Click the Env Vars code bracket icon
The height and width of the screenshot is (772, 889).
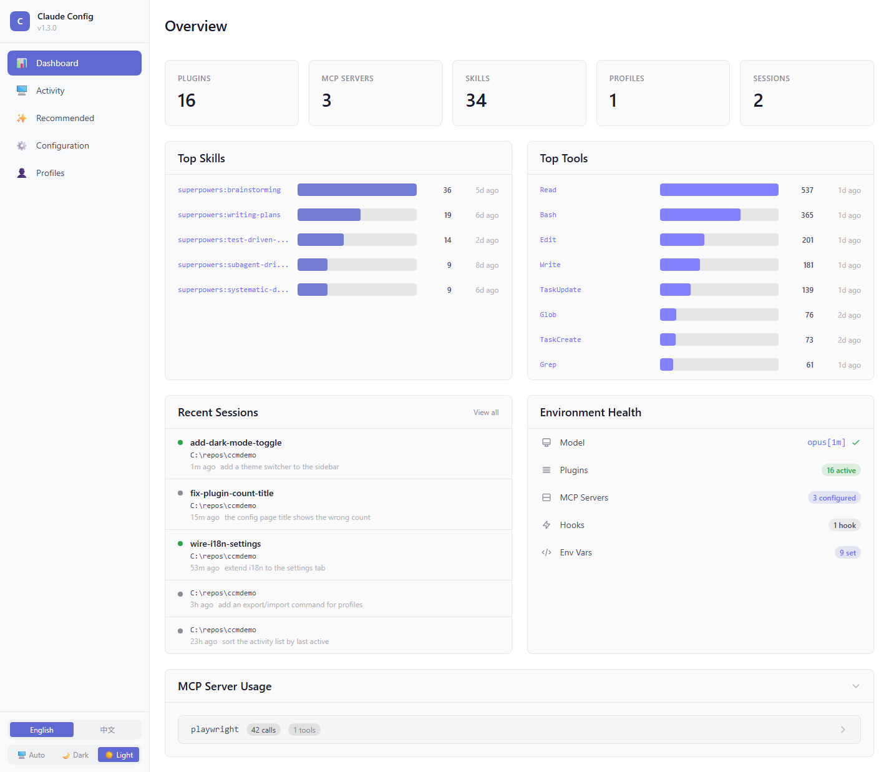point(547,552)
